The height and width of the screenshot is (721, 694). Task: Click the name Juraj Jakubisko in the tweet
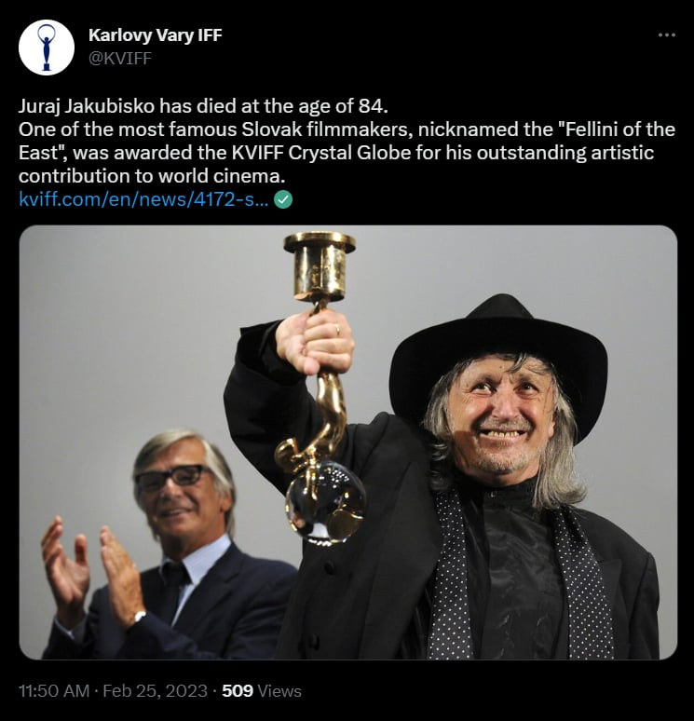[87, 106]
